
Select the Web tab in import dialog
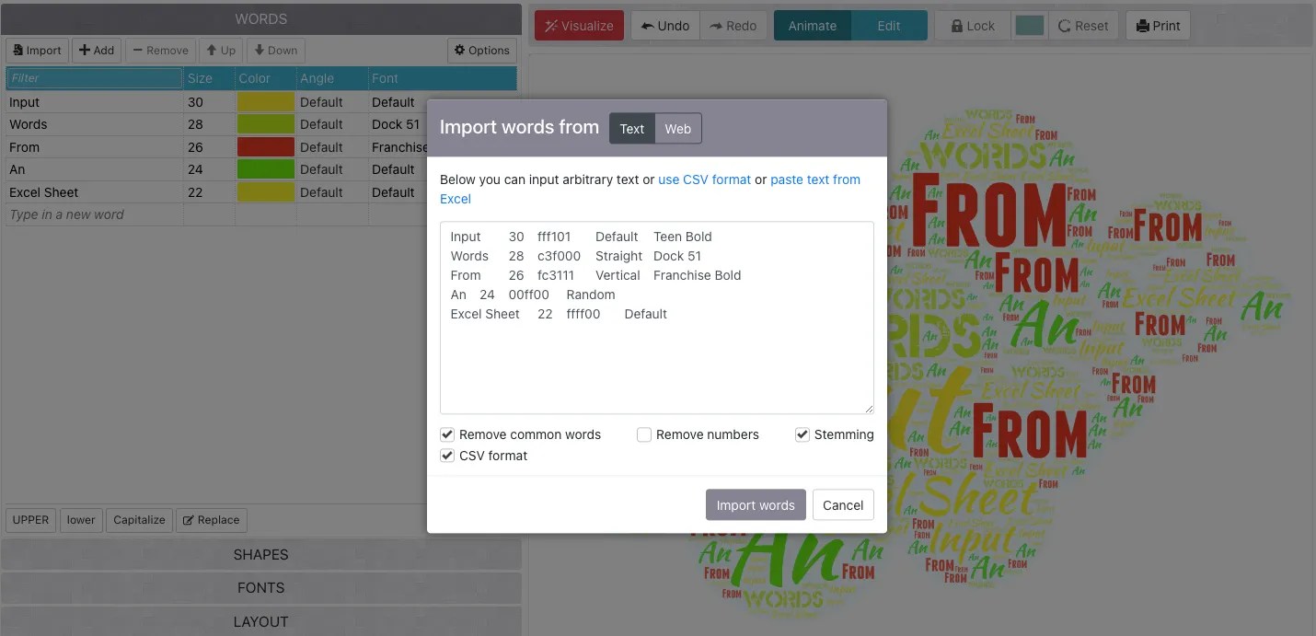(678, 129)
